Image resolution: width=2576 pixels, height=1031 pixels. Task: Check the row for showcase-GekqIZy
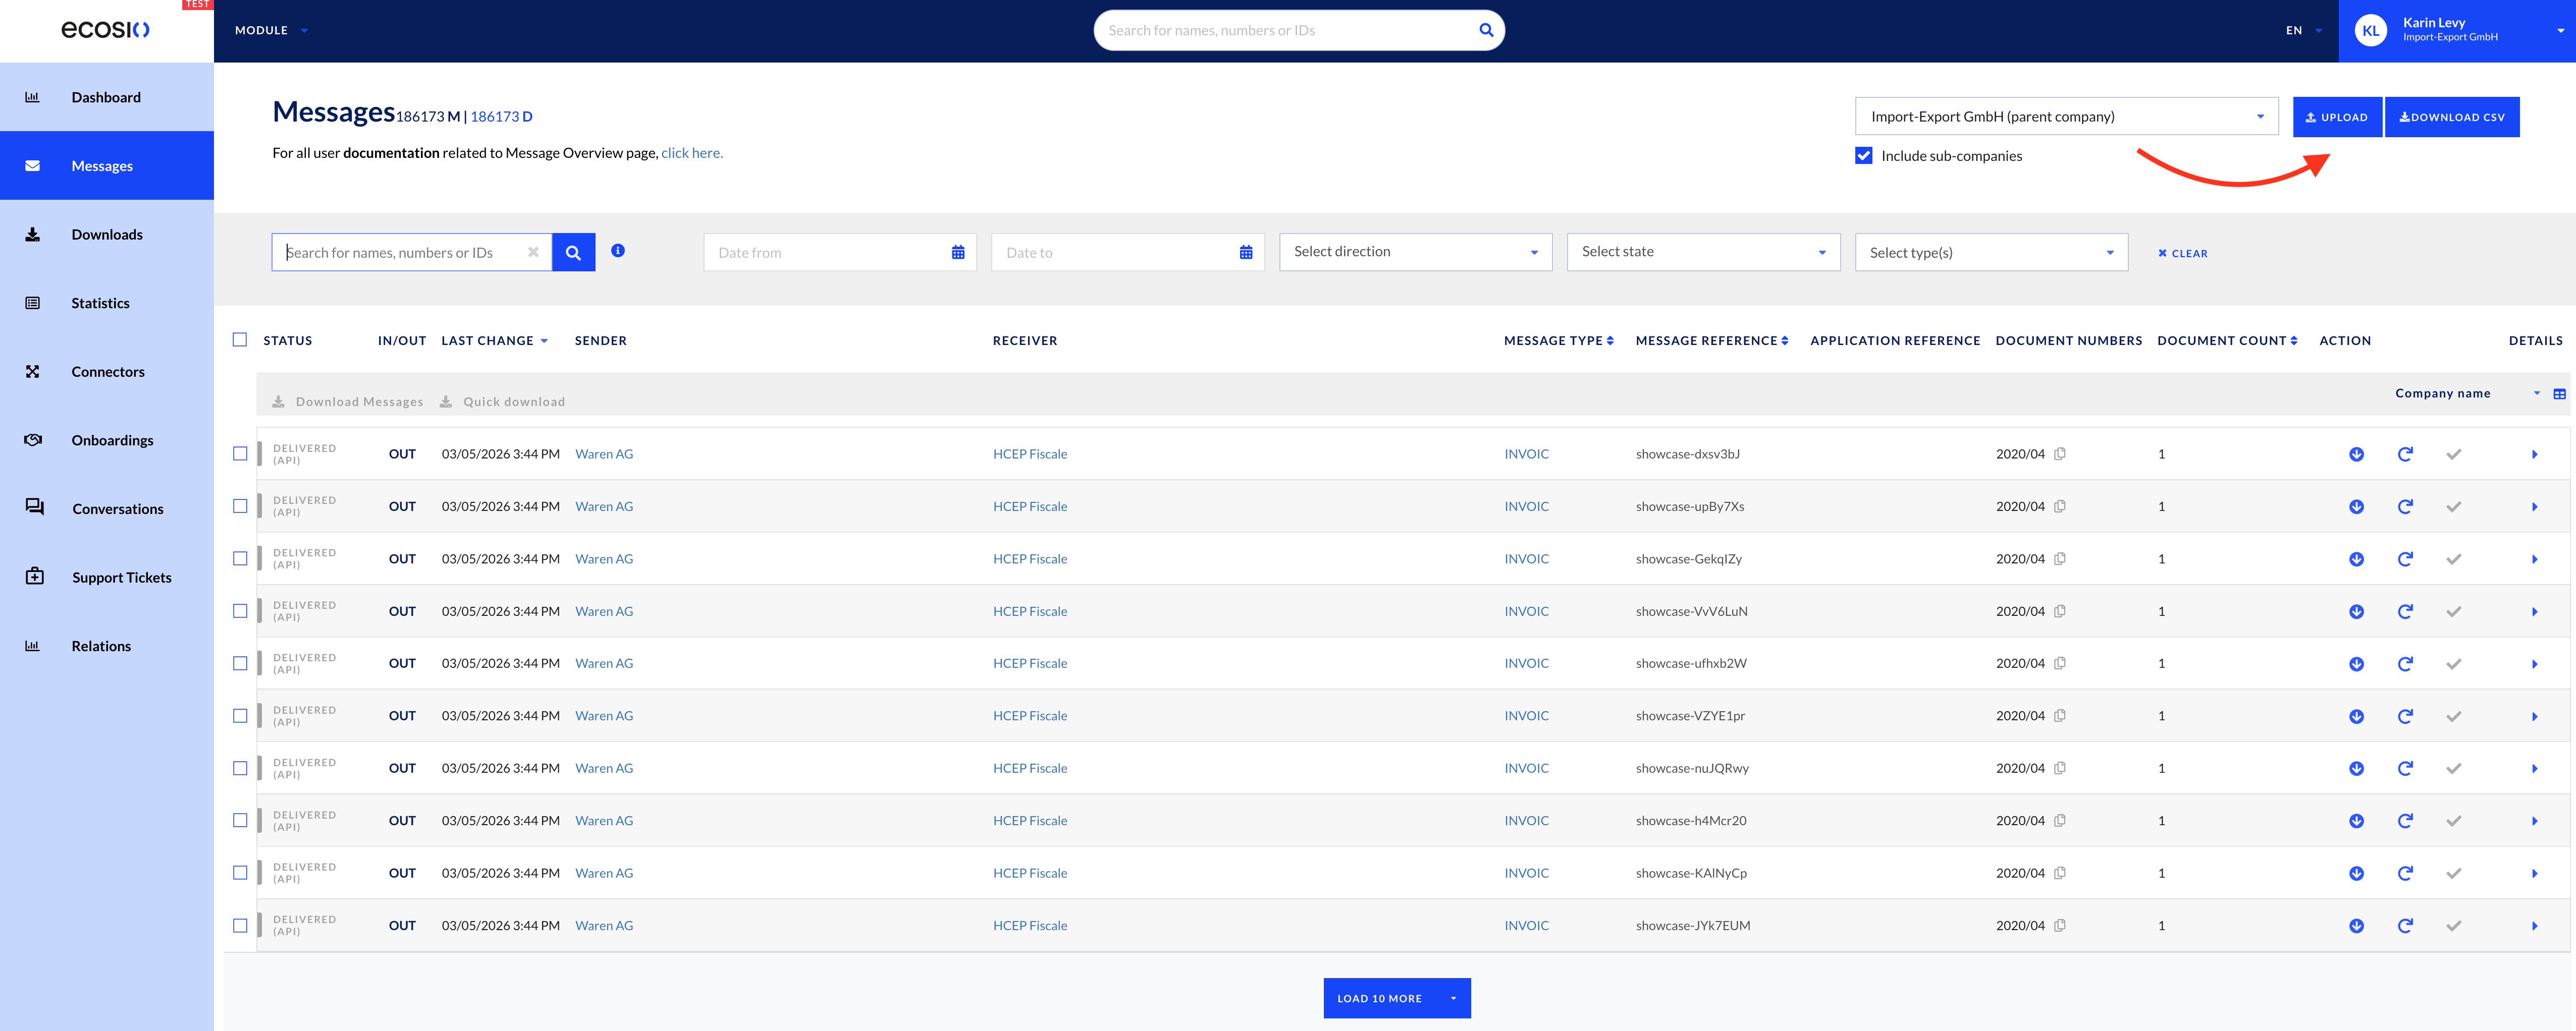point(240,558)
